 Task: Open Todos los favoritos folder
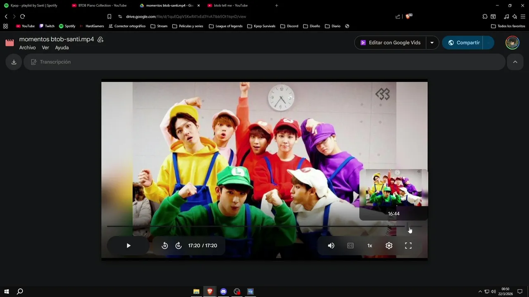[508, 26]
